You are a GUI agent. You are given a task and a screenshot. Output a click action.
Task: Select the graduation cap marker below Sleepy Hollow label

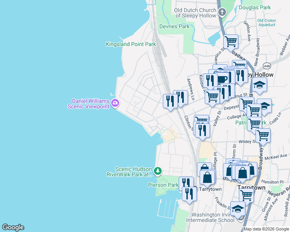259,85
